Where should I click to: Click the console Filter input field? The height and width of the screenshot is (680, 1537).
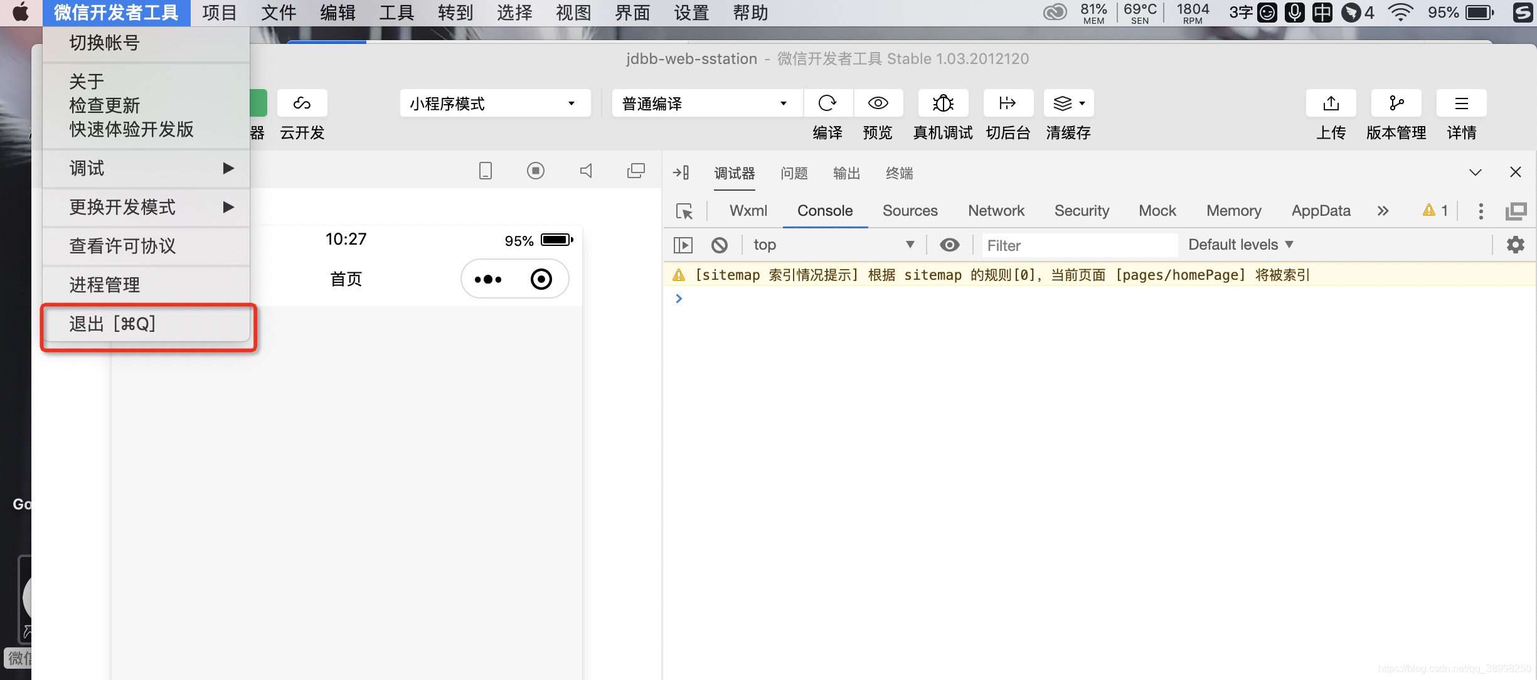coord(1079,245)
